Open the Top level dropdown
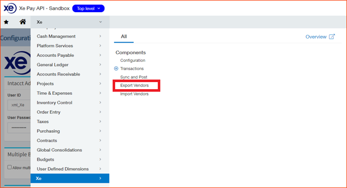Screen dimensions: 347x188 pyautogui.click(x=88, y=9)
